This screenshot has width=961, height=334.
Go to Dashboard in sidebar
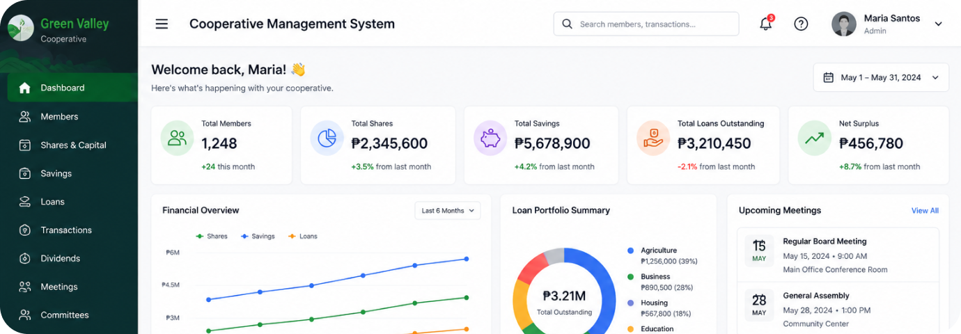[72, 88]
